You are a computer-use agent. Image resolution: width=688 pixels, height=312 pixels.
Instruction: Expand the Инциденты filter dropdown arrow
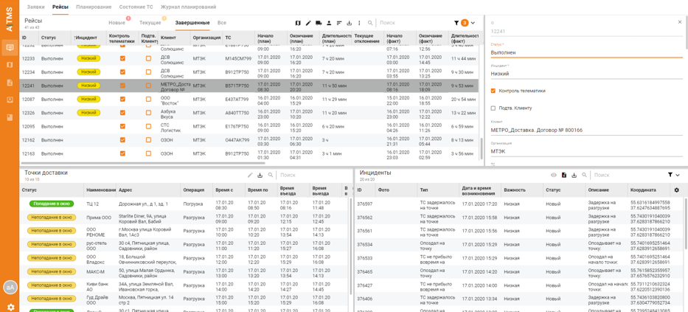click(678, 175)
